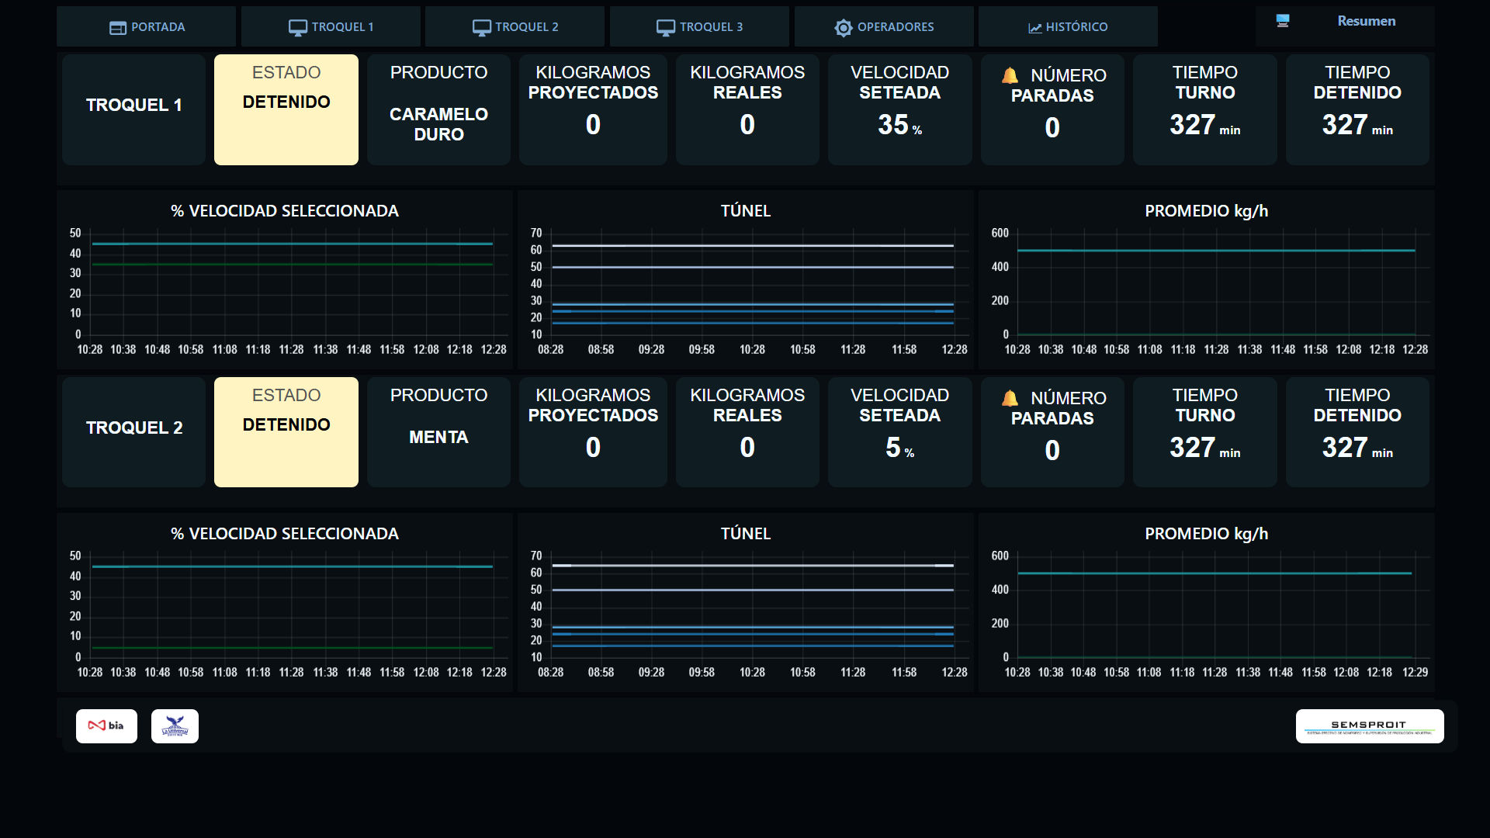Click the OPERADORES gear icon

click(844, 27)
